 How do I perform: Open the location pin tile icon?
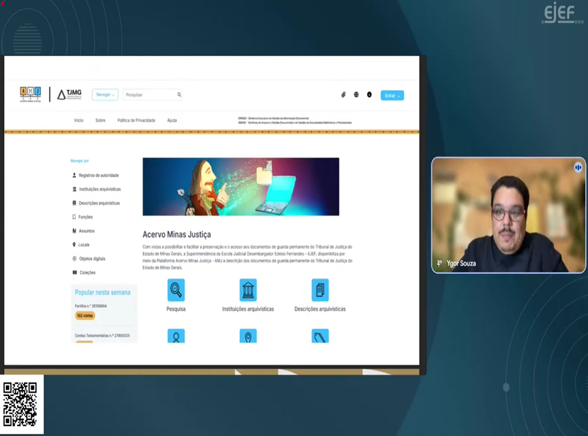248,336
